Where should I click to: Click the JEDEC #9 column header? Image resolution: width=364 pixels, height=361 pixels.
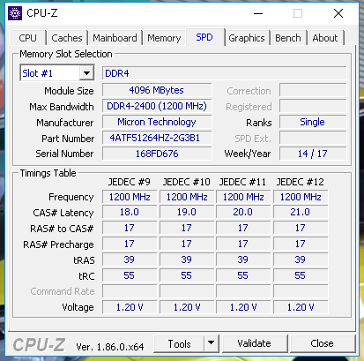(130, 182)
